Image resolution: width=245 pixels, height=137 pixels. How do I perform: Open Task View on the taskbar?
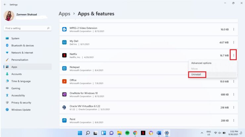pyautogui.click(x=95, y=133)
